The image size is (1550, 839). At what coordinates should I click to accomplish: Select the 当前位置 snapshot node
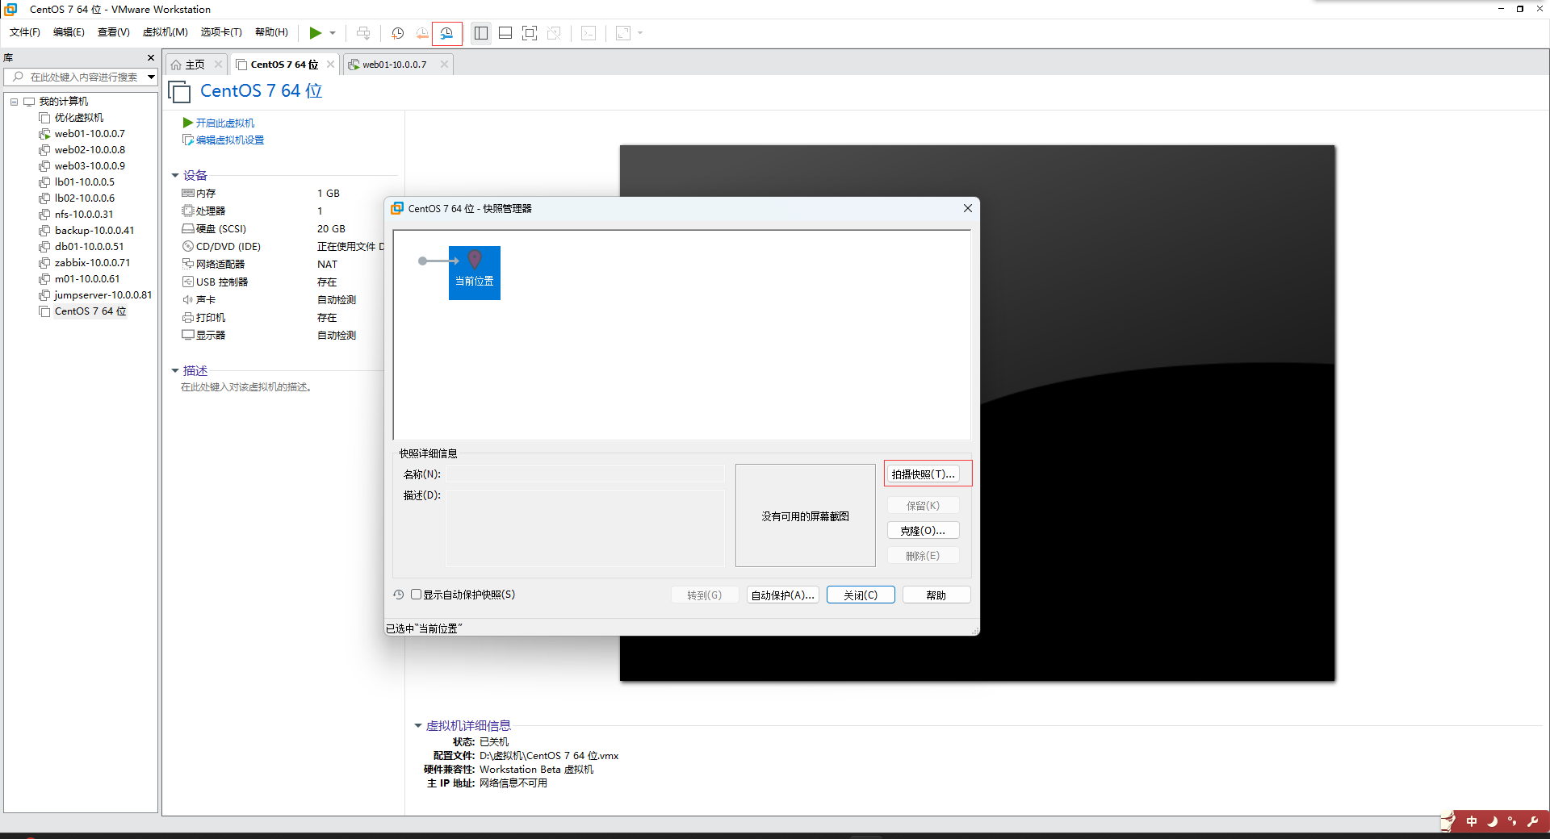click(475, 273)
